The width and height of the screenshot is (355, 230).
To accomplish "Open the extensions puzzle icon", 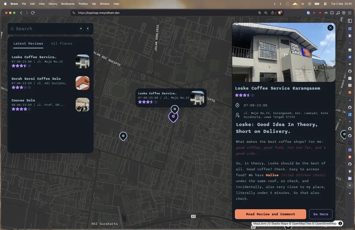I will click(332, 13).
